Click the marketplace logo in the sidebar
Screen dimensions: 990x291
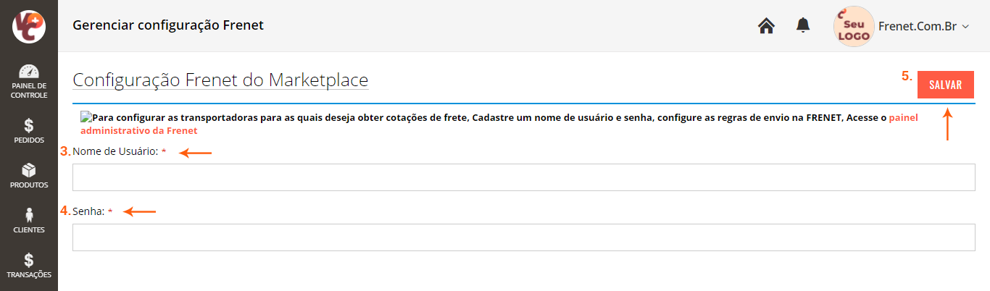pyautogui.click(x=29, y=26)
